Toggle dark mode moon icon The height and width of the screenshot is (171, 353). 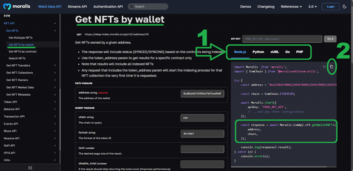click(x=344, y=7)
